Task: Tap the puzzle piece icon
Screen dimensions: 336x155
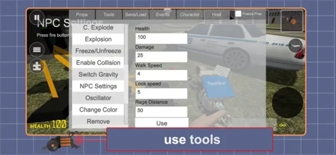Action: click(x=37, y=66)
